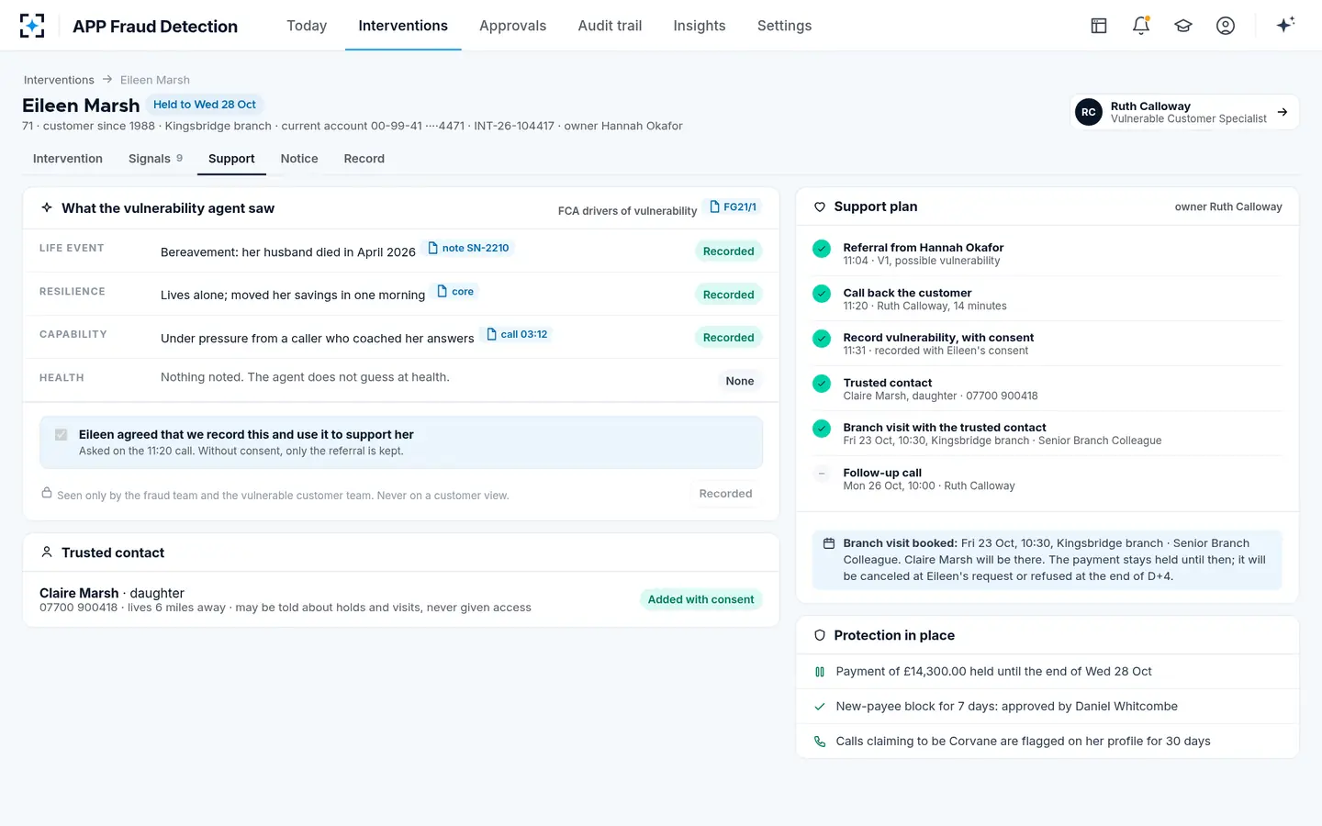
Task: Click the phone icon beside Corvane calls flag
Action: pos(820,742)
